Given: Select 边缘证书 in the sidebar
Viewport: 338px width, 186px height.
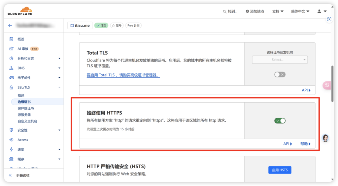Looking at the screenshot, I should tap(38, 102).
